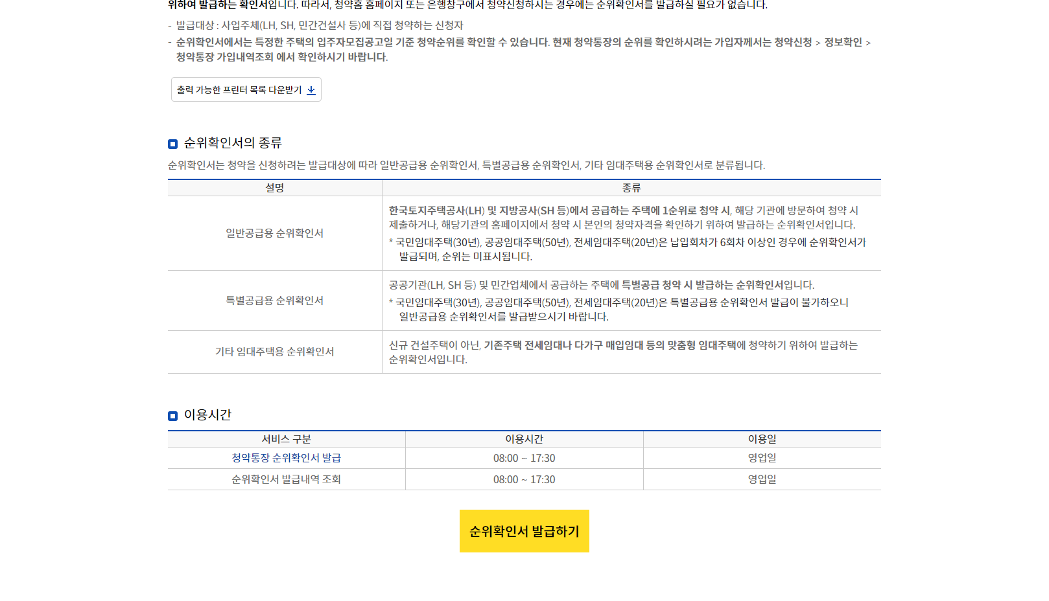
Task: Click the 이용시간 column header
Action: pyautogui.click(x=523, y=438)
